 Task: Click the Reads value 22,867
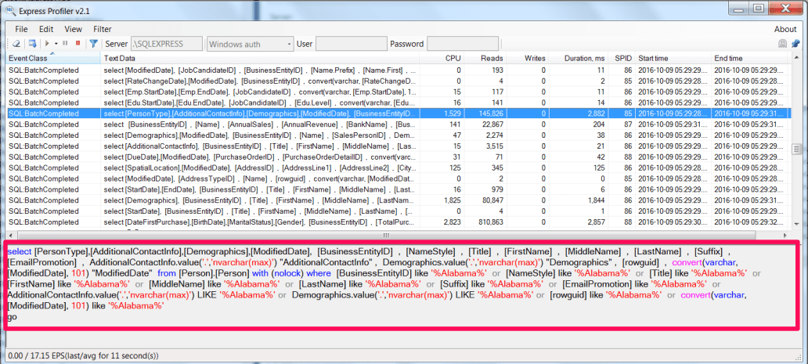pyautogui.click(x=491, y=124)
